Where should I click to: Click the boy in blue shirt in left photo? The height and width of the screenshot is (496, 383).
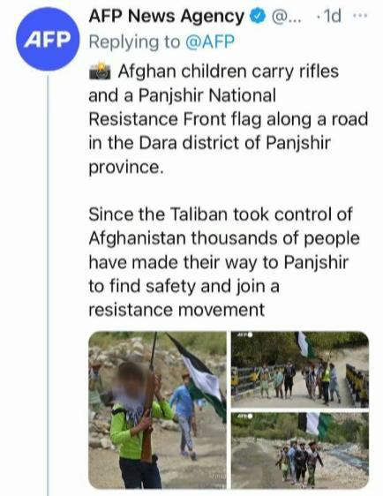[x=184, y=416]
